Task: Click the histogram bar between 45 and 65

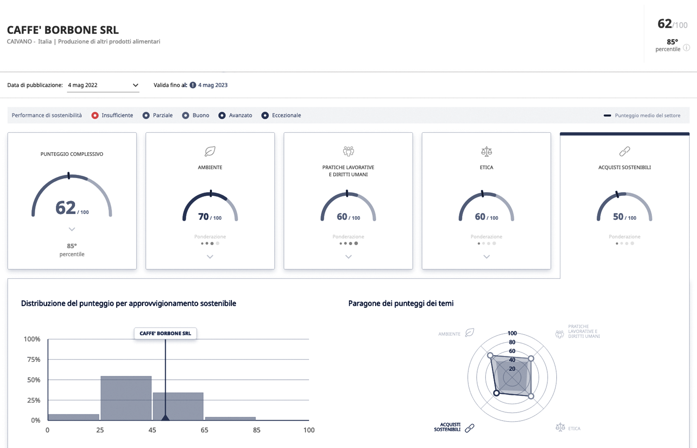Action: (x=178, y=407)
